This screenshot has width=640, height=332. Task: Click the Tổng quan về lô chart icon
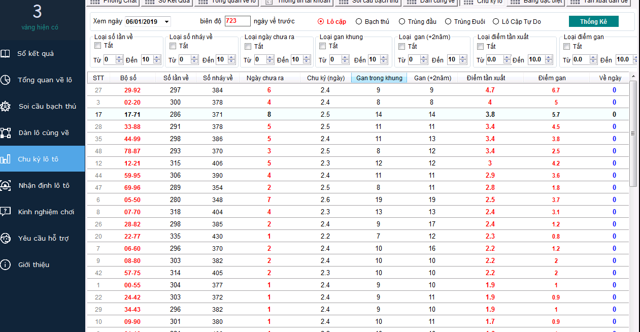click(x=6, y=80)
